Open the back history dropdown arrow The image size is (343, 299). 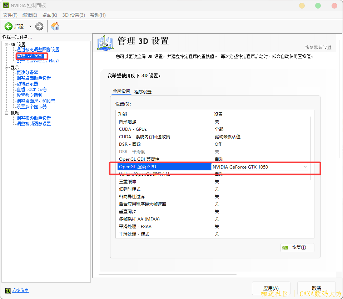pos(30,26)
